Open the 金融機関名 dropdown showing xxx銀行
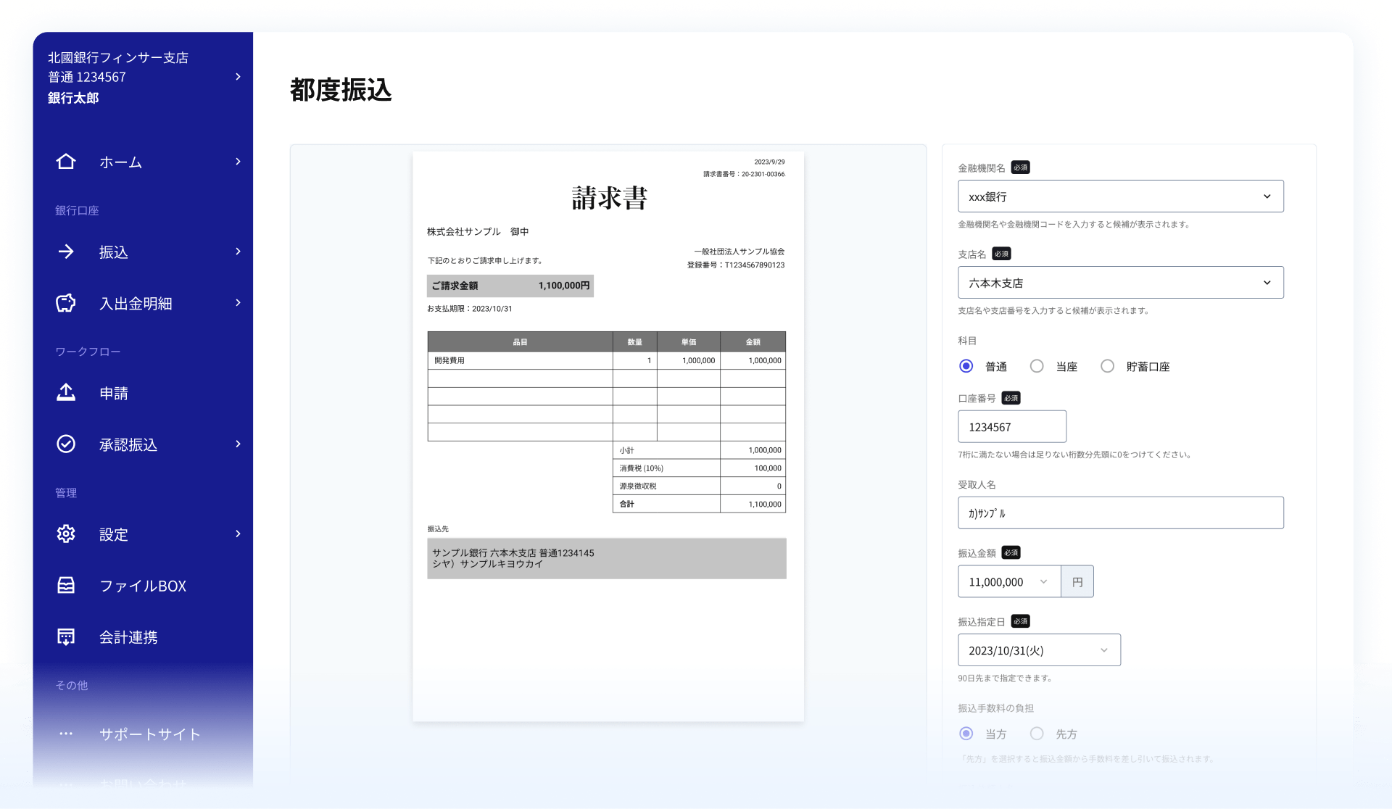The height and width of the screenshot is (809, 1392). click(1120, 196)
